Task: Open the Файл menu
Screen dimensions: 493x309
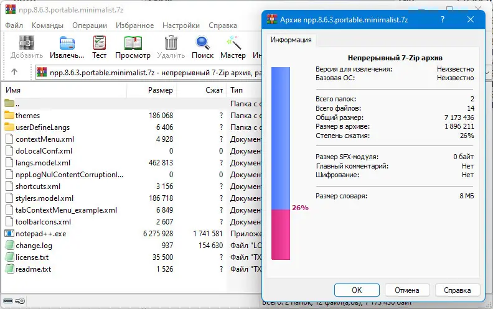Action: click(14, 25)
